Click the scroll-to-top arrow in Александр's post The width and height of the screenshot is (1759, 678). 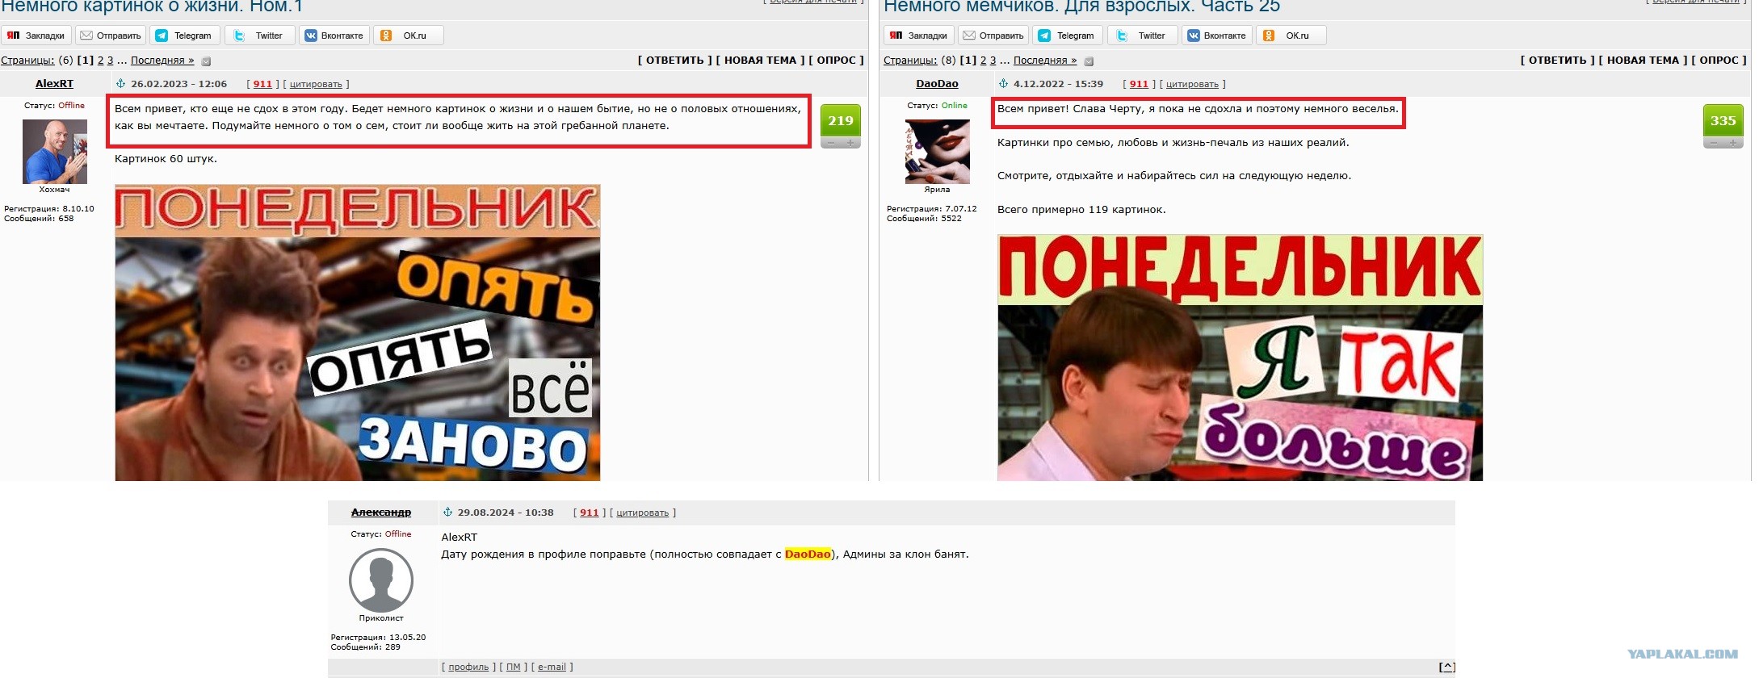[x=1446, y=667]
